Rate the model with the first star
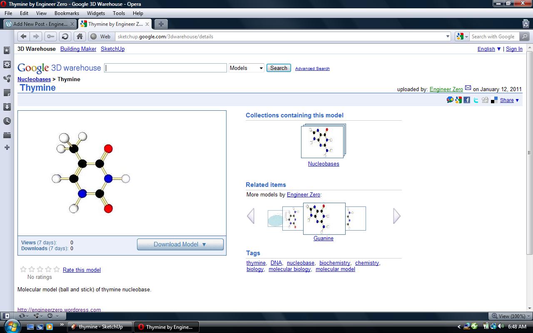 [23, 269]
